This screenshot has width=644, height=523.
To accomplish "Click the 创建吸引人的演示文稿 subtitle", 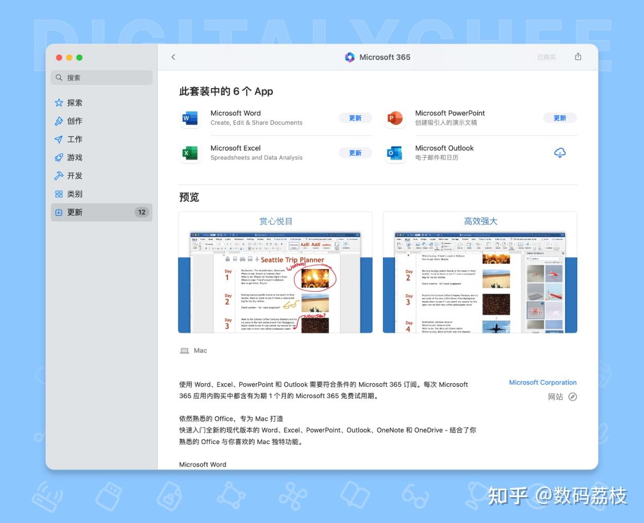I will (446, 123).
